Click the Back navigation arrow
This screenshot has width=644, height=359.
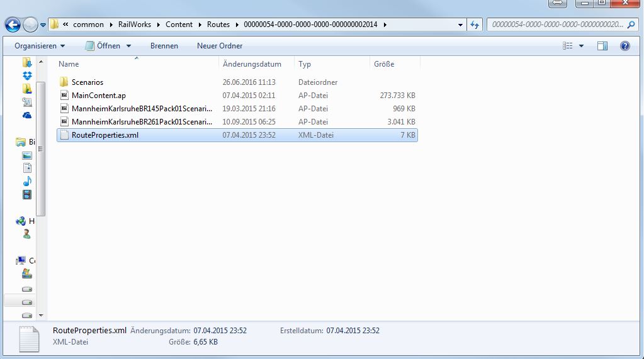tap(13, 25)
